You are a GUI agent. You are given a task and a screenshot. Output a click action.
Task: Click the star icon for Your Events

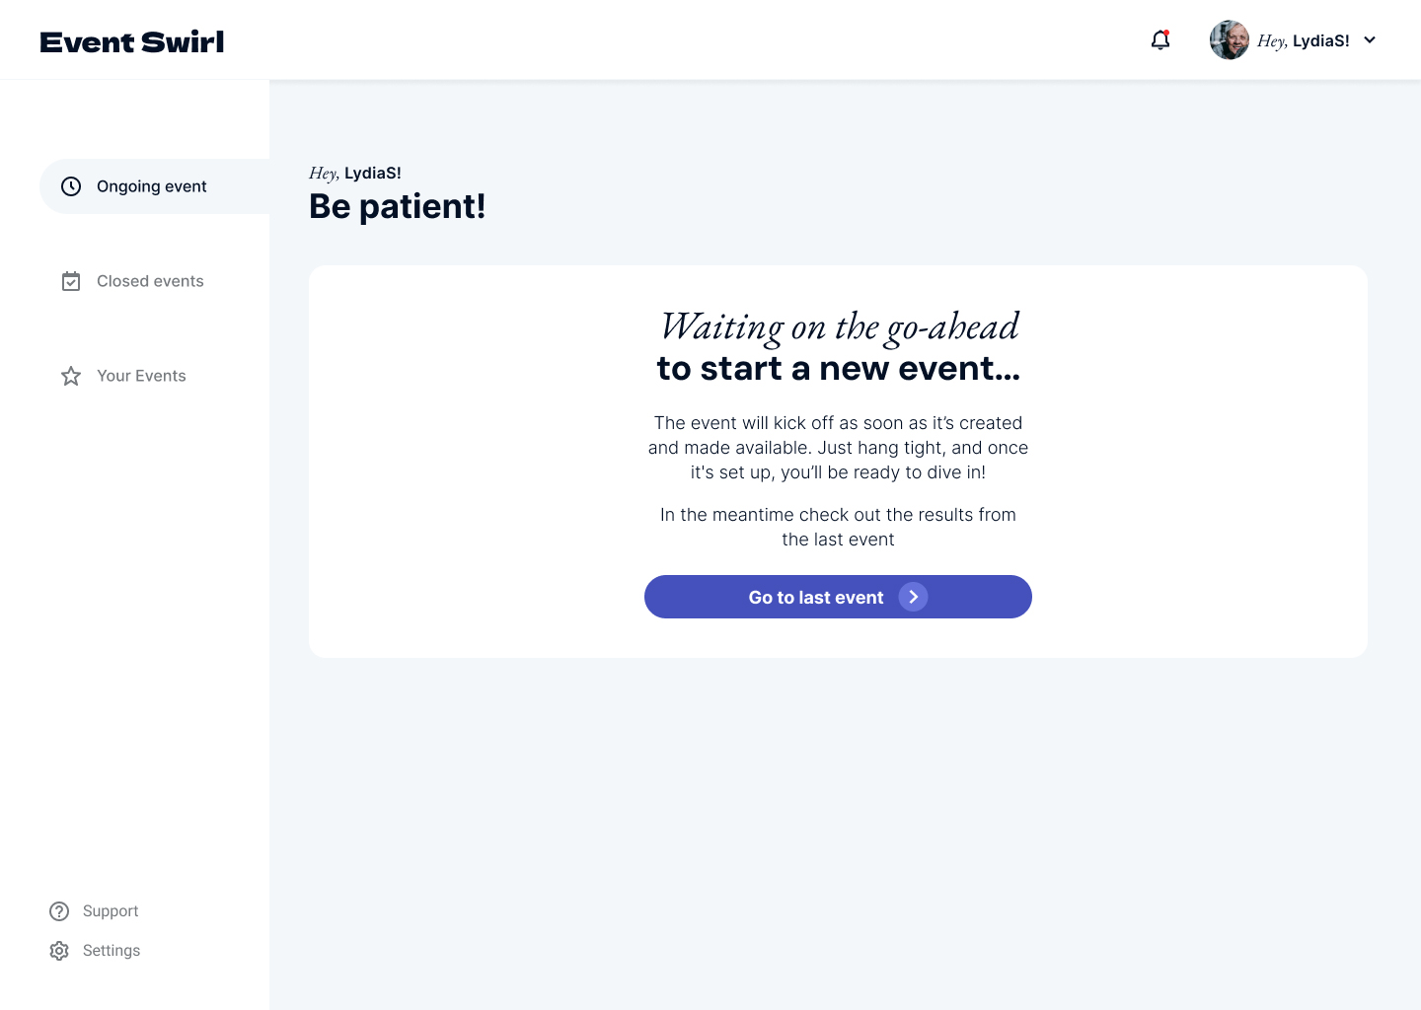tap(71, 376)
